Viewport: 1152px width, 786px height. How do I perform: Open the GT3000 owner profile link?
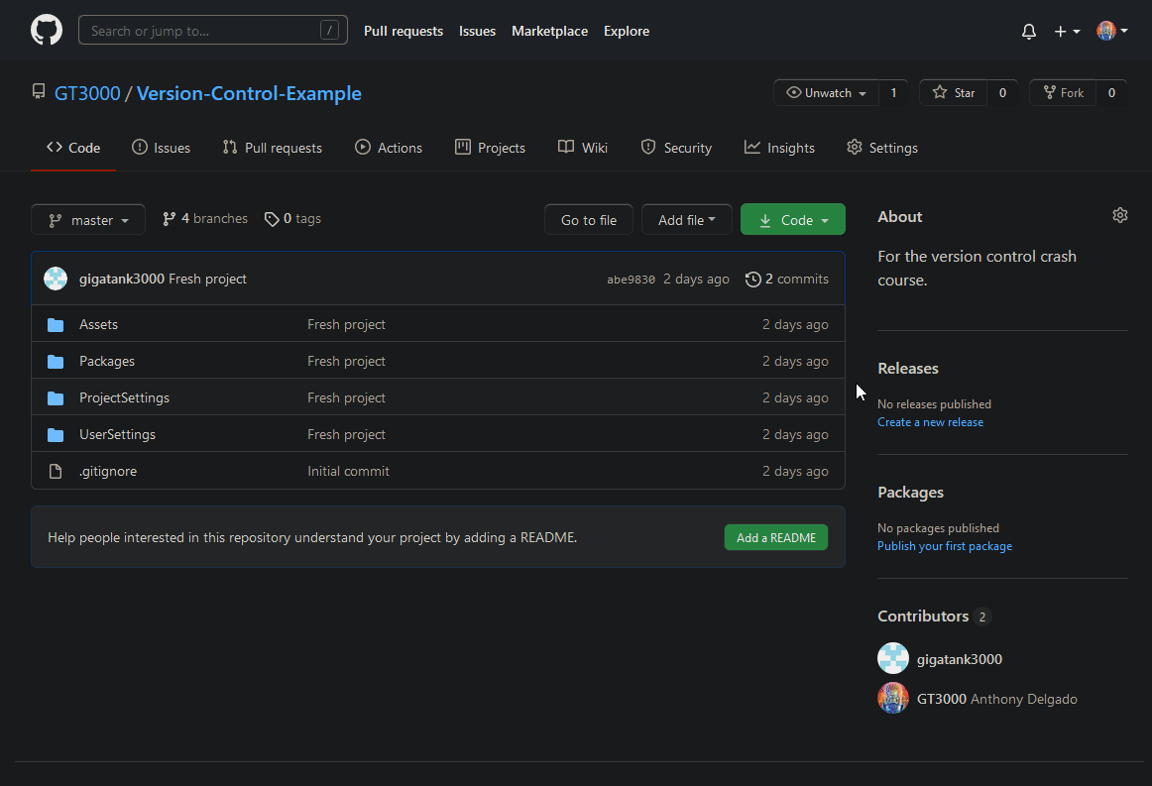(x=87, y=93)
